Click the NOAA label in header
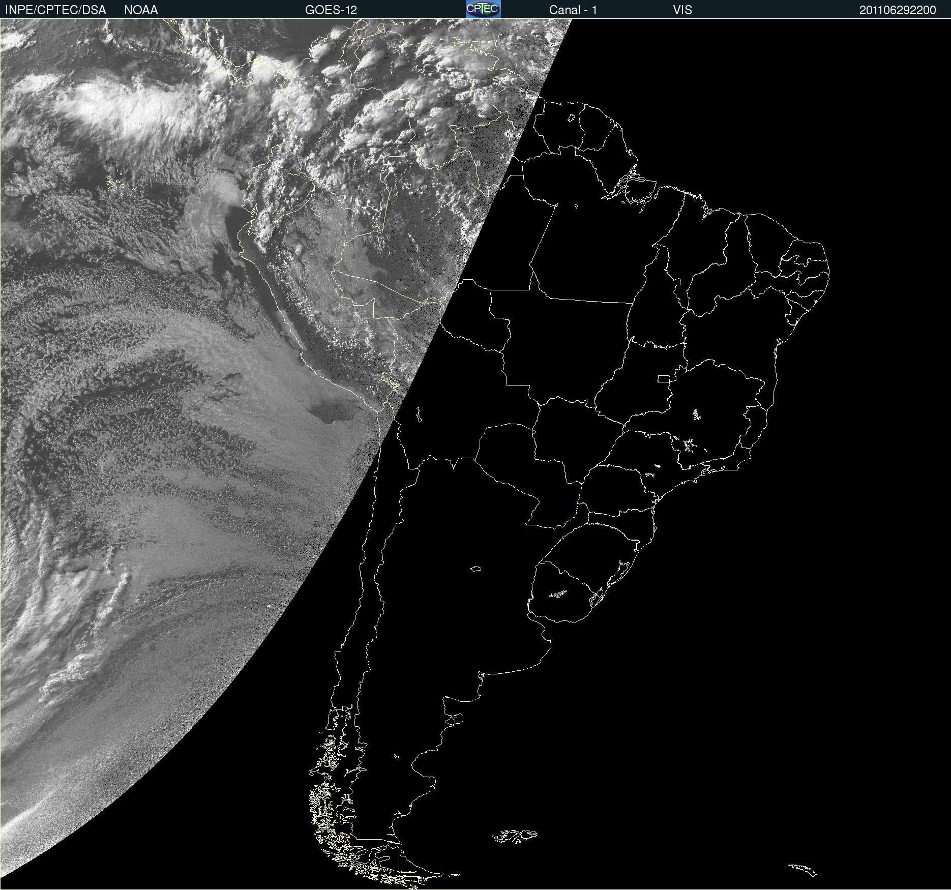951x890 pixels. (x=141, y=10)
